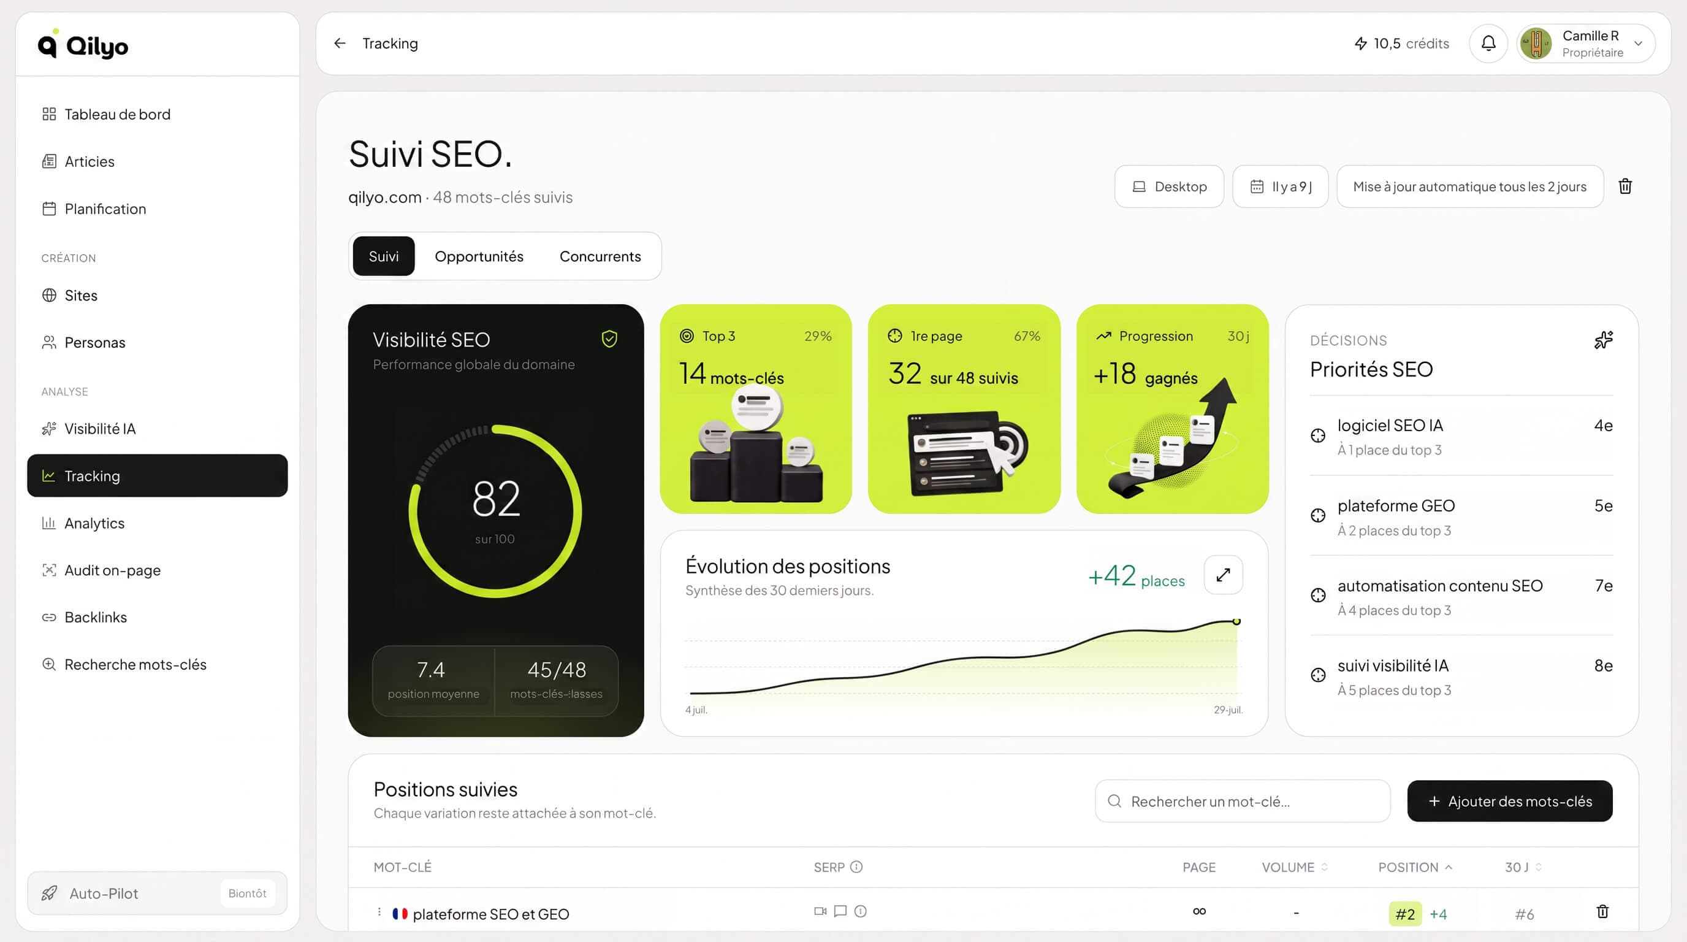Click the info SERP icon in plateforme SEO row

coord(861,911)
